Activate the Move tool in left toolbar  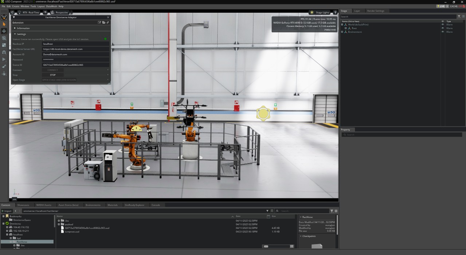[4, 31]
